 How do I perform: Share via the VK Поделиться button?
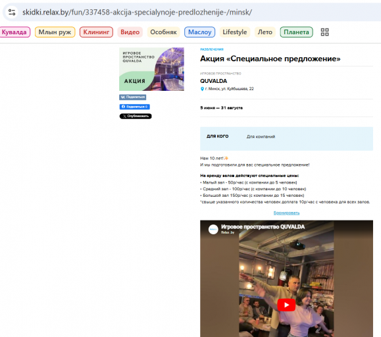point(133,97)
